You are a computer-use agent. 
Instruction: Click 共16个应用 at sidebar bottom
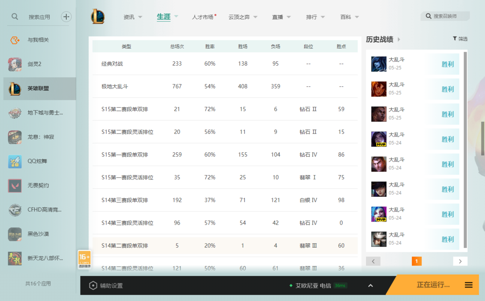[x=38, y=283]
